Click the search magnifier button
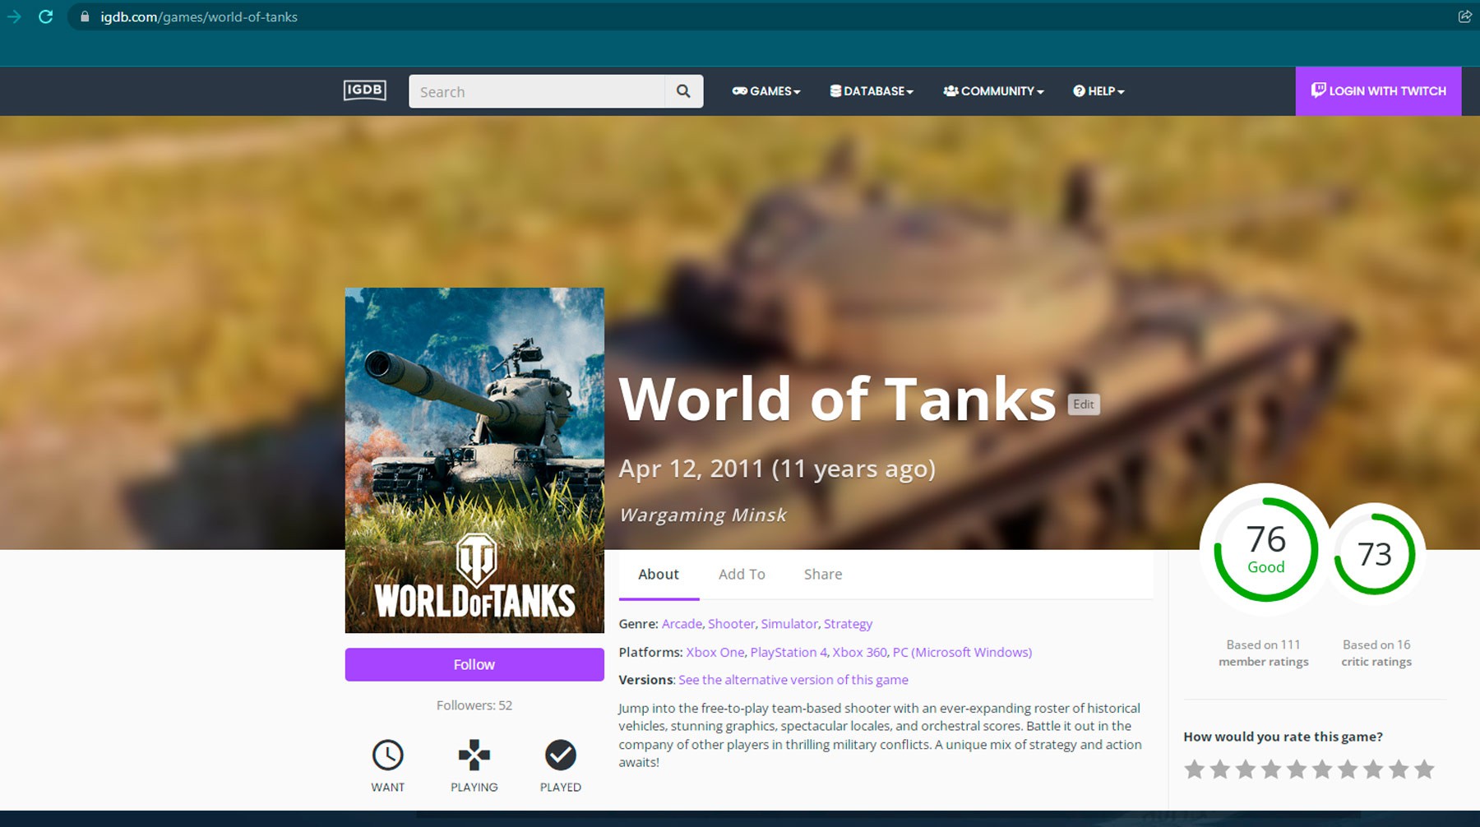Viewport: 1480px width, 827px height. tap(683, 91)
